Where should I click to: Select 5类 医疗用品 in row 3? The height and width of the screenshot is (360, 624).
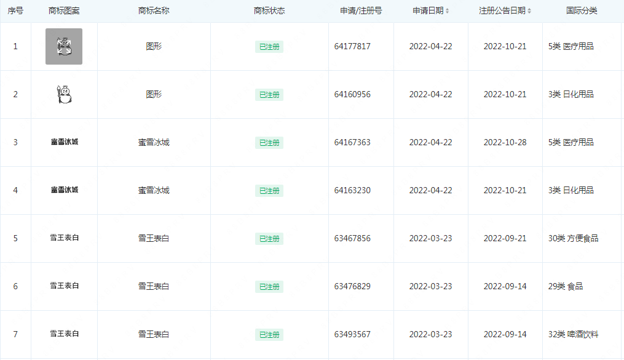pyautogui.click(x=571, y=142)
